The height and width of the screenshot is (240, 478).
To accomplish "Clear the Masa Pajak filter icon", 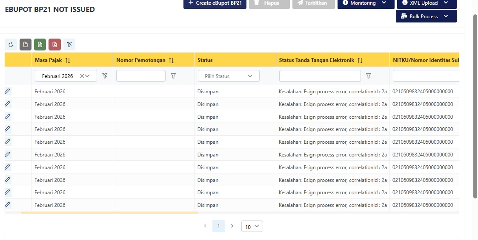I will tap(105, 75).
